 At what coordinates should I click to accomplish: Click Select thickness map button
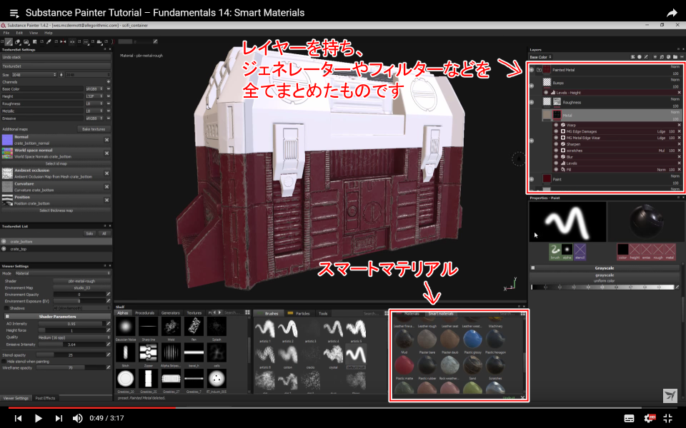(56, 210)
